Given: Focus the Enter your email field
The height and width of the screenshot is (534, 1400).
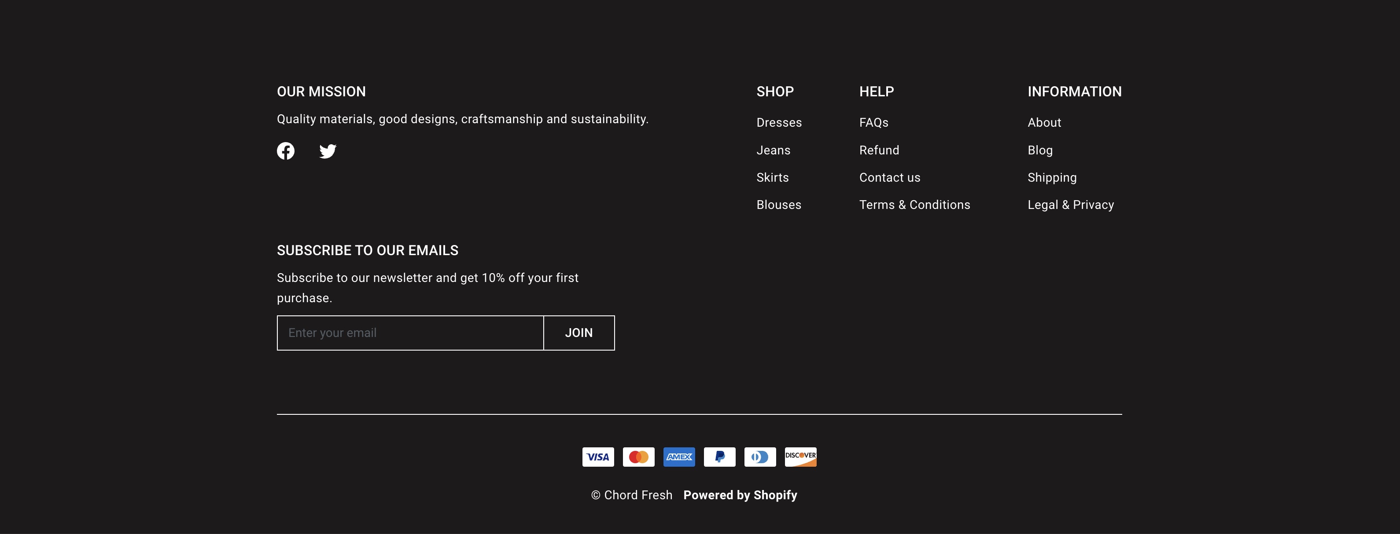Looking at the screenshot, I should [410, 333].
